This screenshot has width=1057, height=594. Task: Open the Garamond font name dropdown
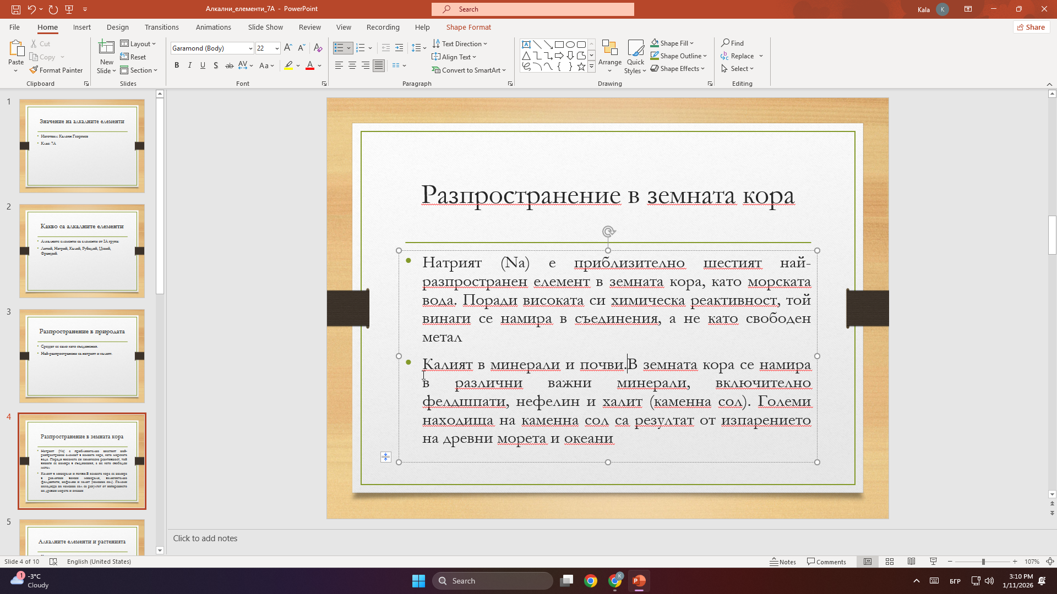point(250,48)
